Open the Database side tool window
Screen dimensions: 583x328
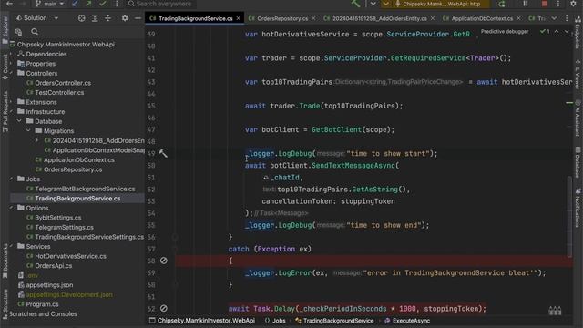coord(578,162)
